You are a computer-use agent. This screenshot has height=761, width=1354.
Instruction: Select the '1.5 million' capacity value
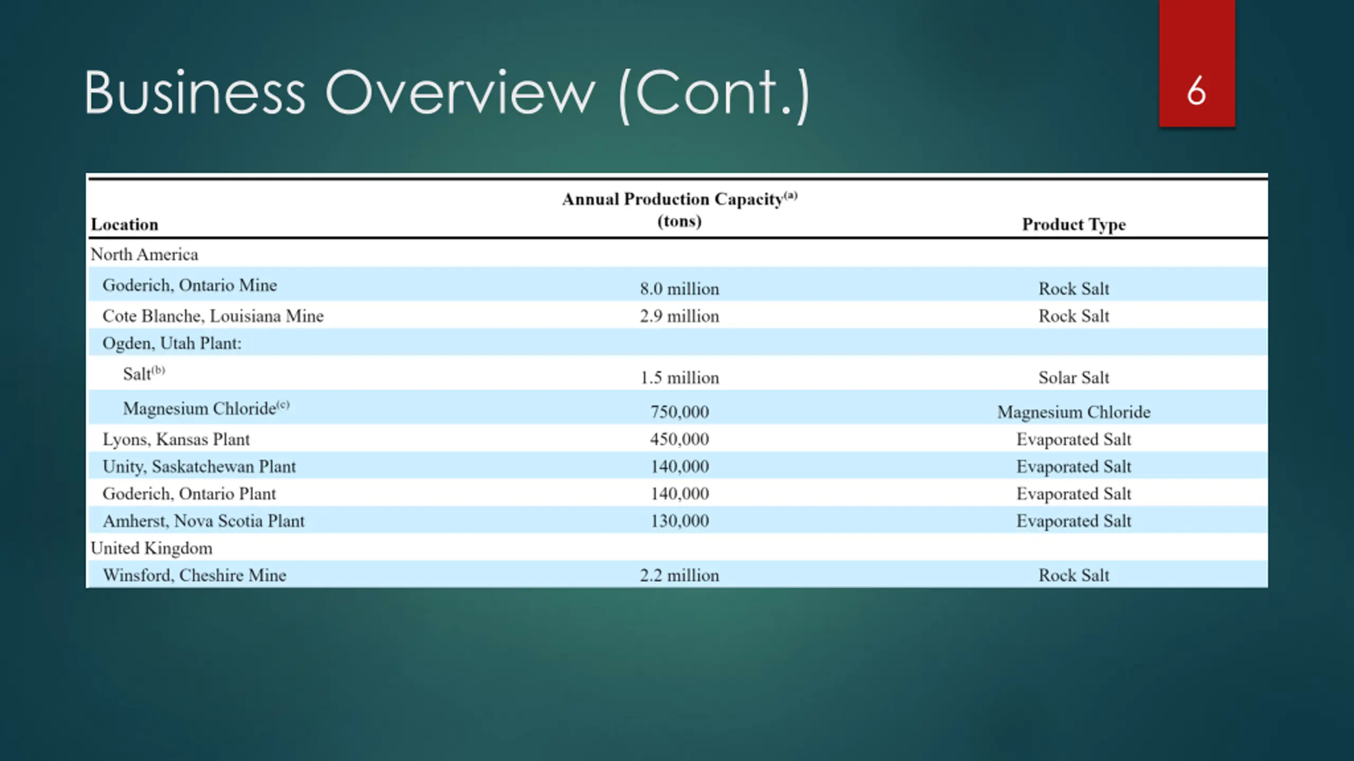(x=679, y=377)
